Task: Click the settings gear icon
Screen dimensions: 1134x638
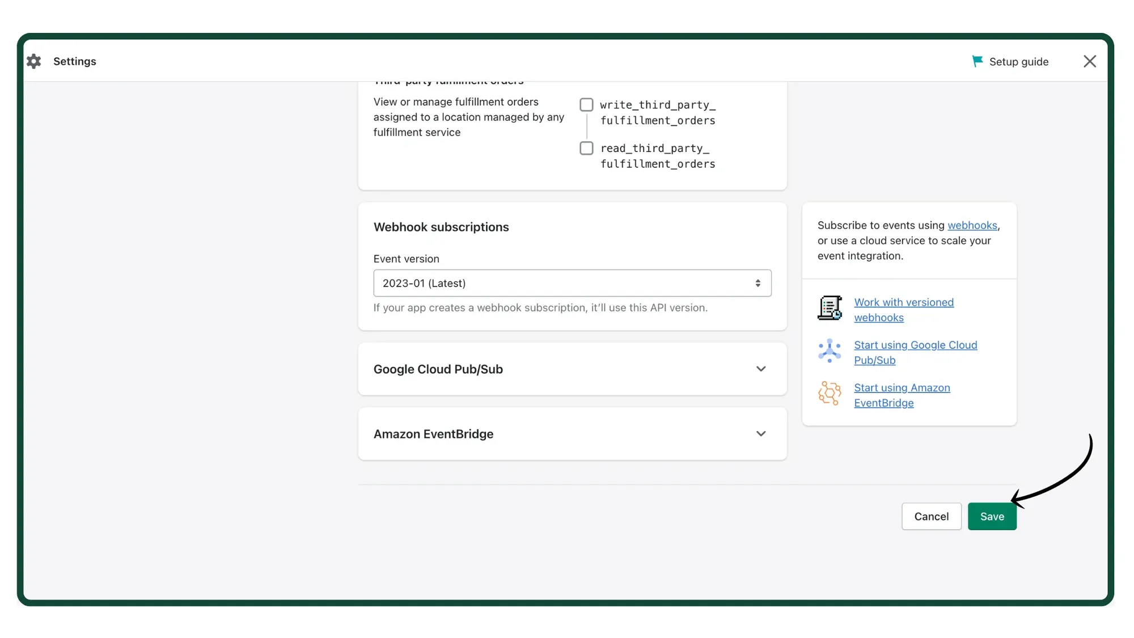Action: 33,61
